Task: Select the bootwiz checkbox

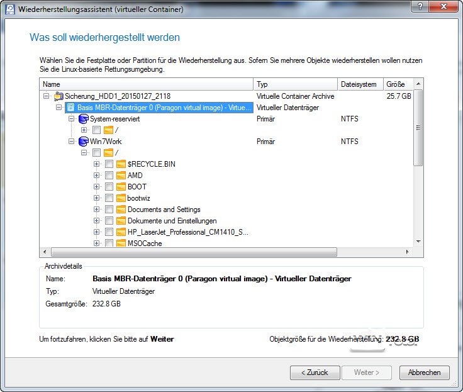Action: tap(109, 198)
